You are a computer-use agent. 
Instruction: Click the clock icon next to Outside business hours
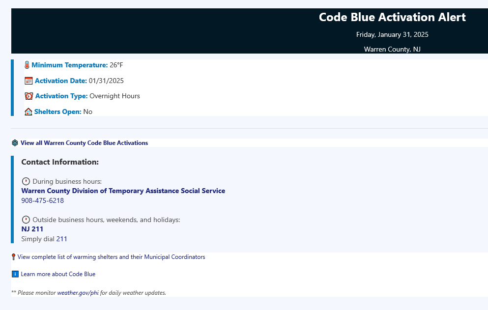(26, 220)
